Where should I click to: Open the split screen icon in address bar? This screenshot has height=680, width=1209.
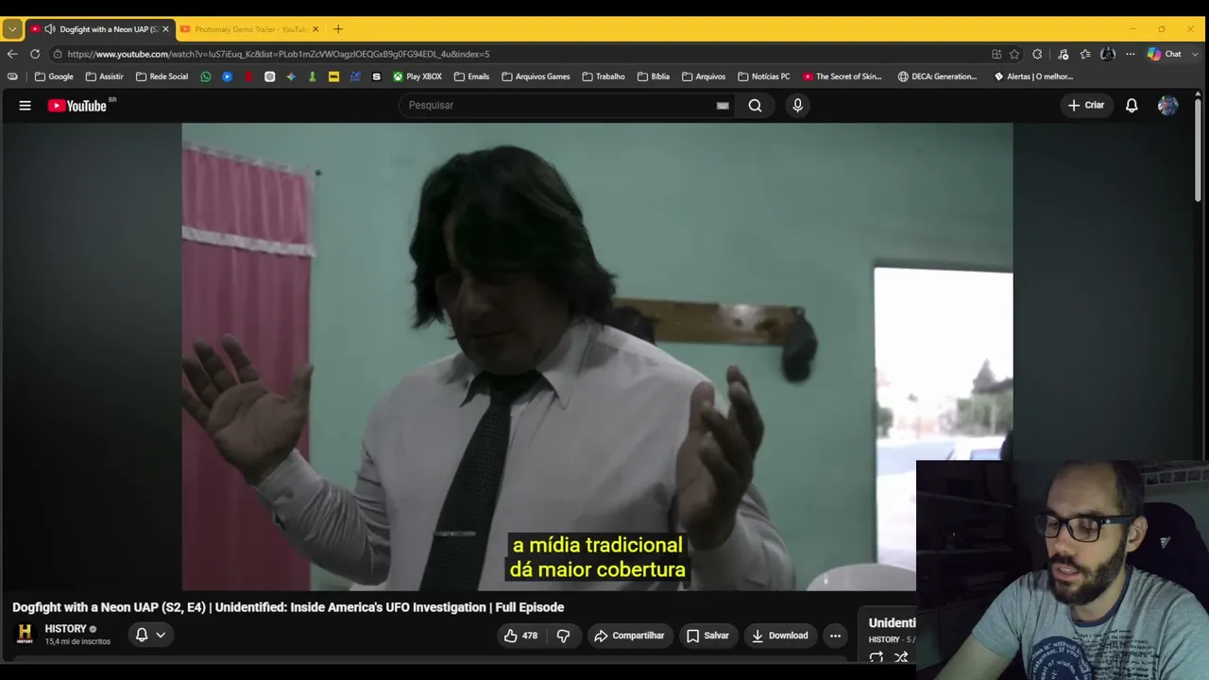[996, 54]
